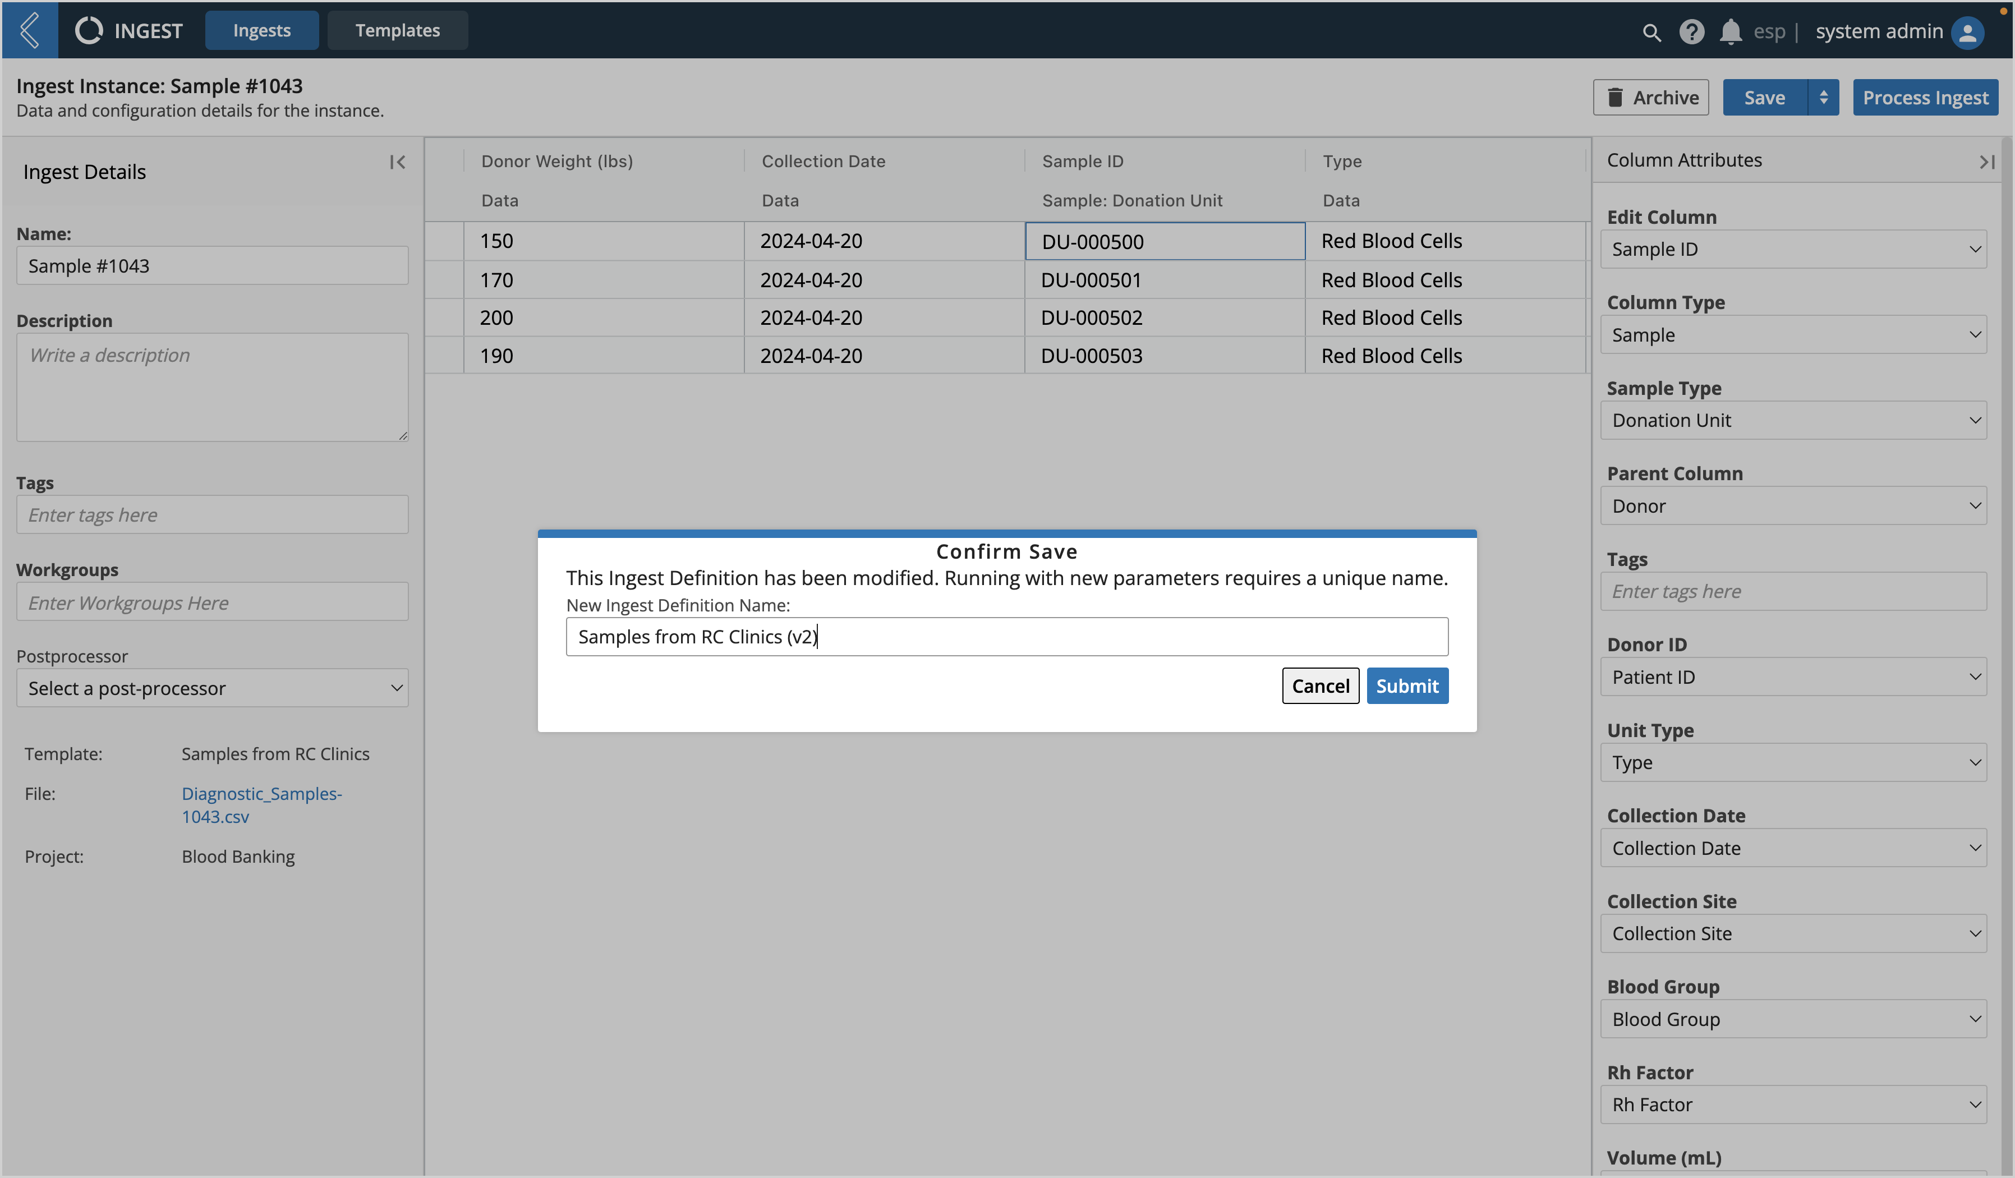The width and height of the screenshot is (2015, 1178).
Task: Click the Archive button
Action: [x=1650, y=98]
